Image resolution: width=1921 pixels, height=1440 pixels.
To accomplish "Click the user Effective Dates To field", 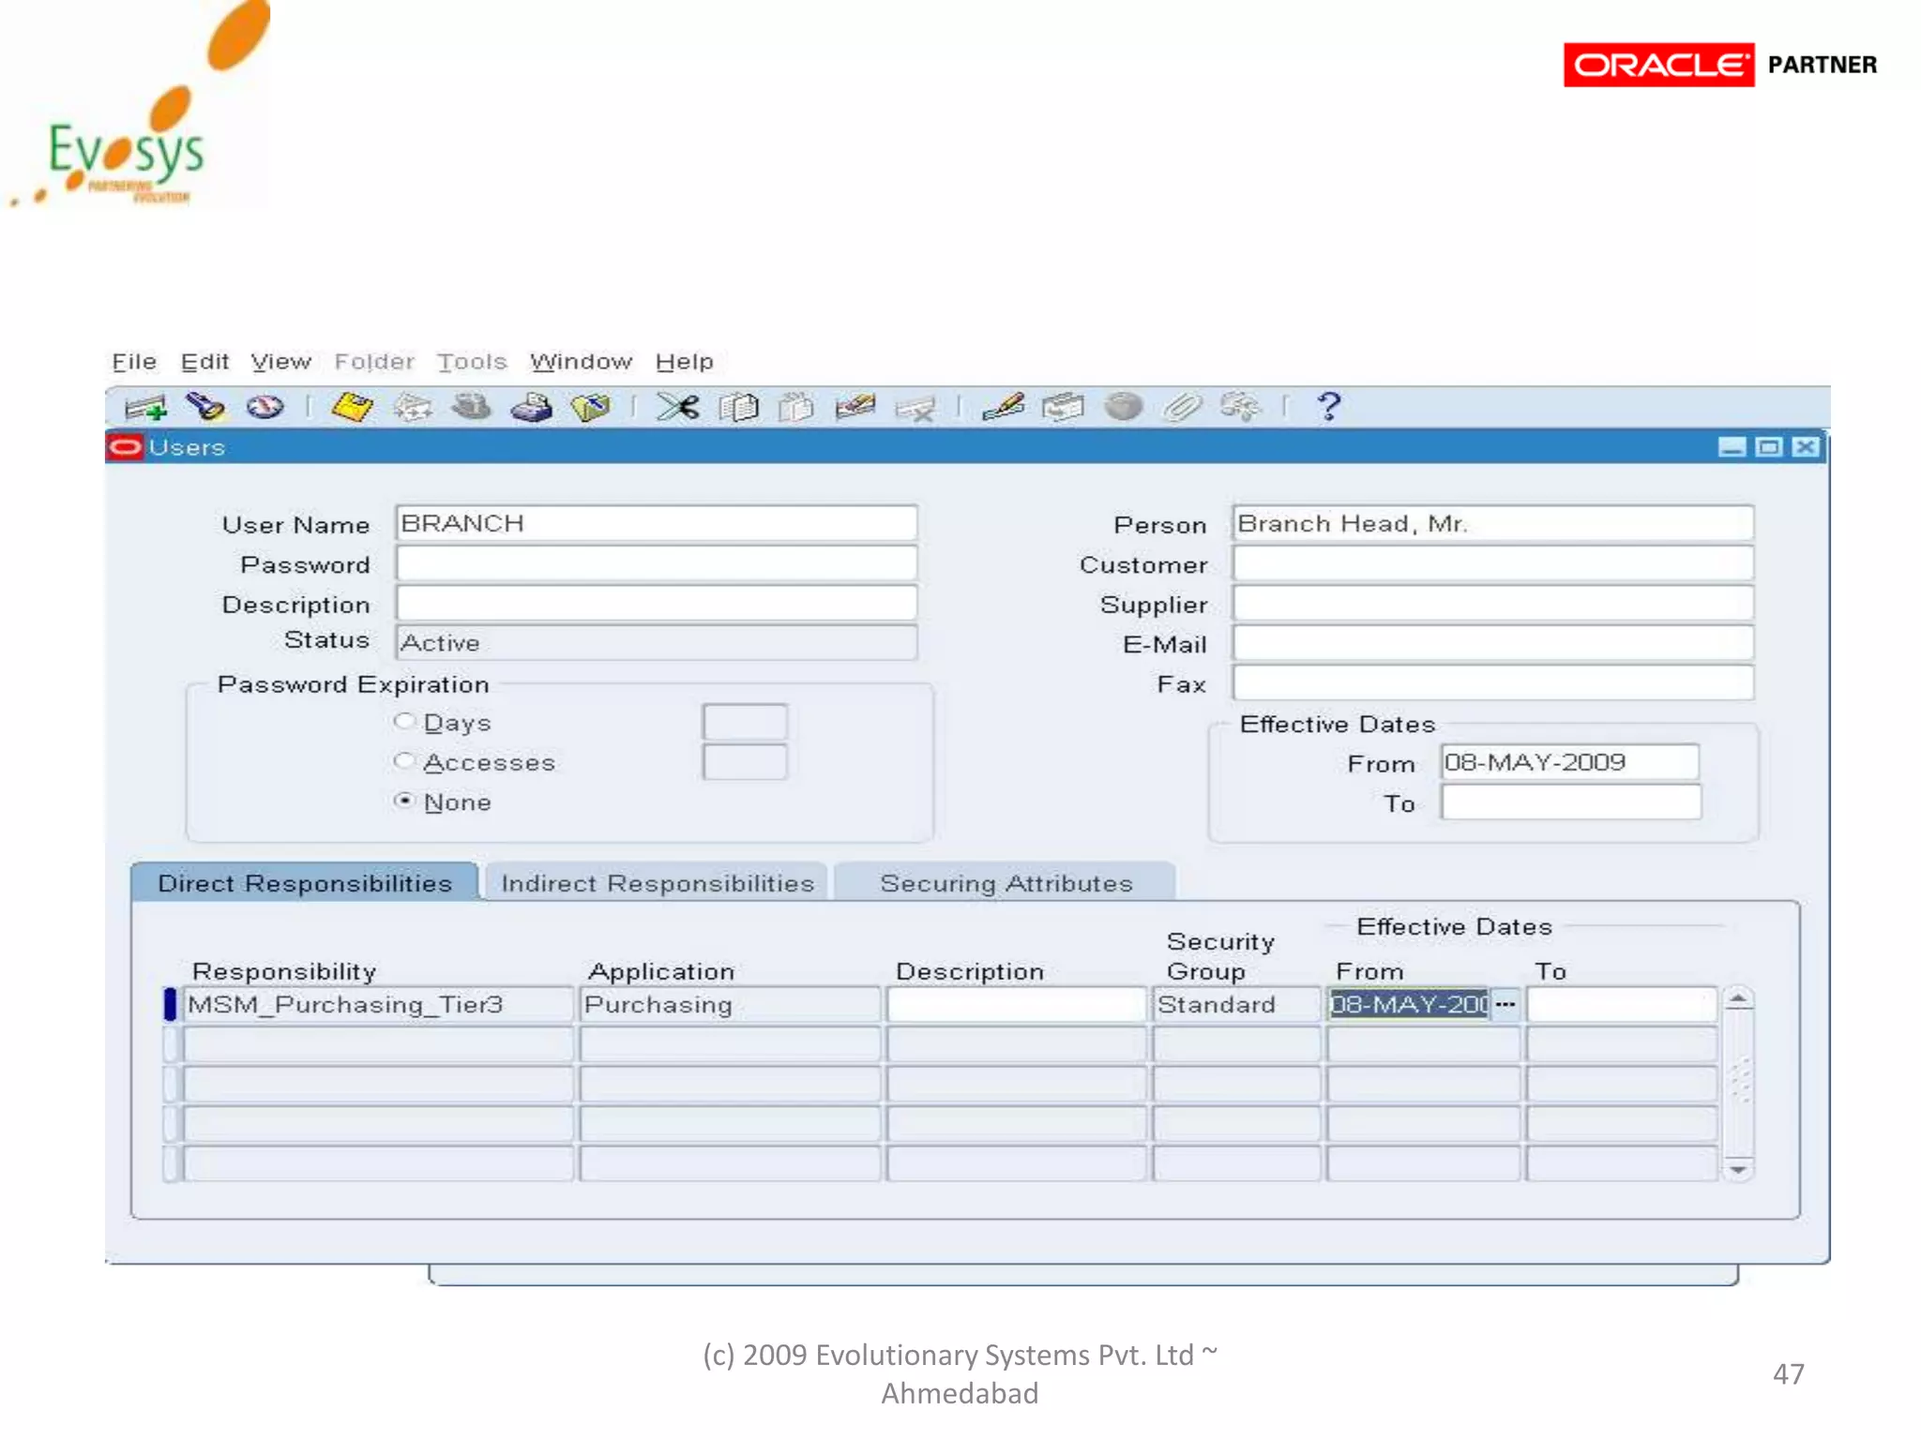I will point(1570,802).
